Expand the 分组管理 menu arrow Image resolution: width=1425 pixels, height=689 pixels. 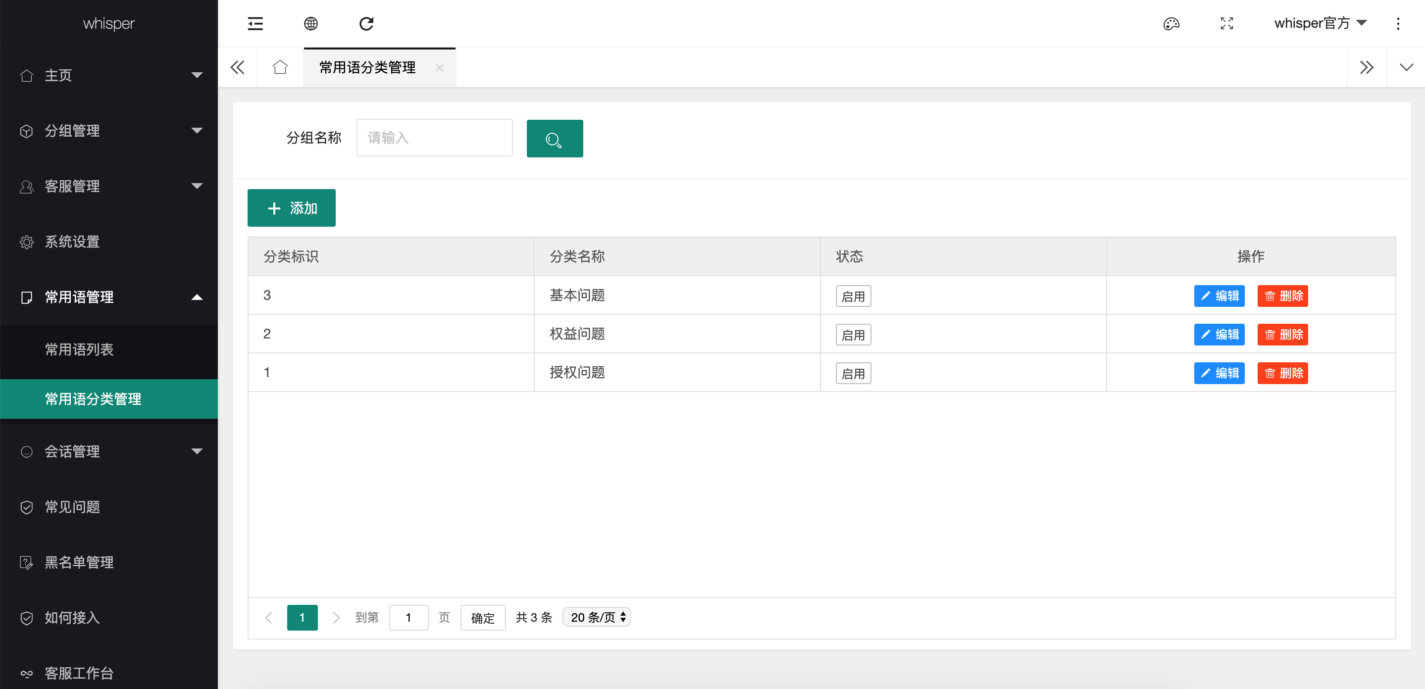tap(197, 131)
